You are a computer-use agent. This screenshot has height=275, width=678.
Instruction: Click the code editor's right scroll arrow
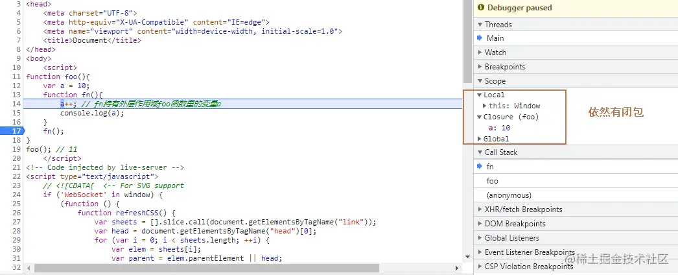pos(457,268)
